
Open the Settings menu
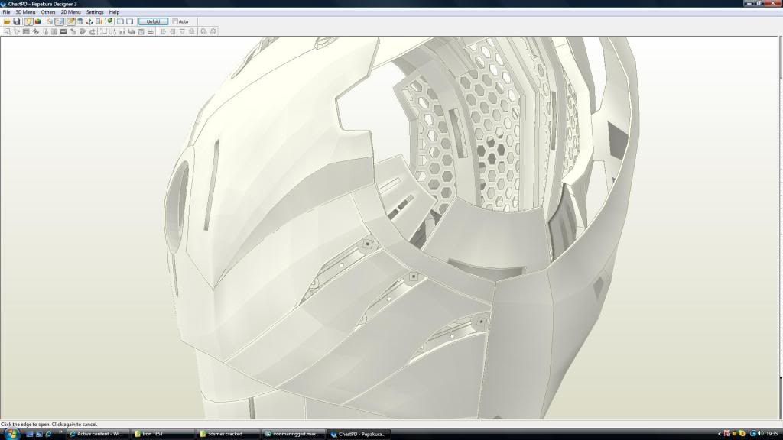[x=94, y=12]
